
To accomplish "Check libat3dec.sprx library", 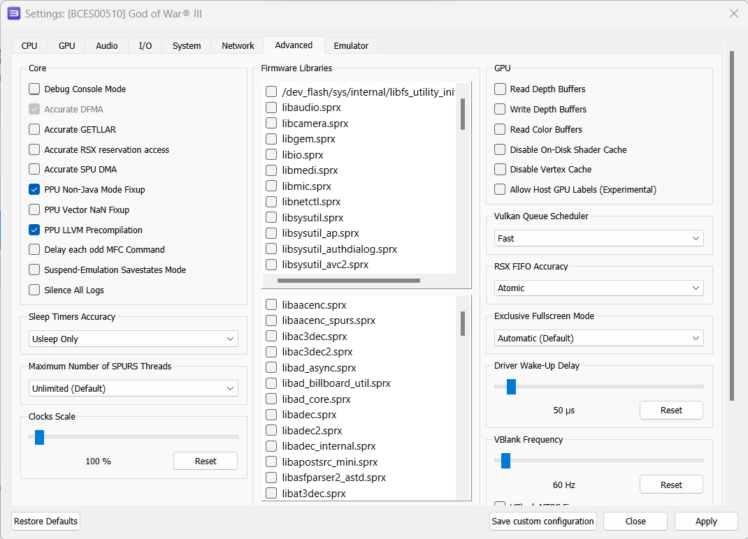I will click(271, 494).
